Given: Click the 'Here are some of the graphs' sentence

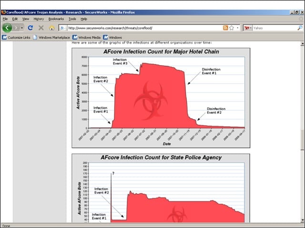Looking at the screenshot, I should pos(142,43).
